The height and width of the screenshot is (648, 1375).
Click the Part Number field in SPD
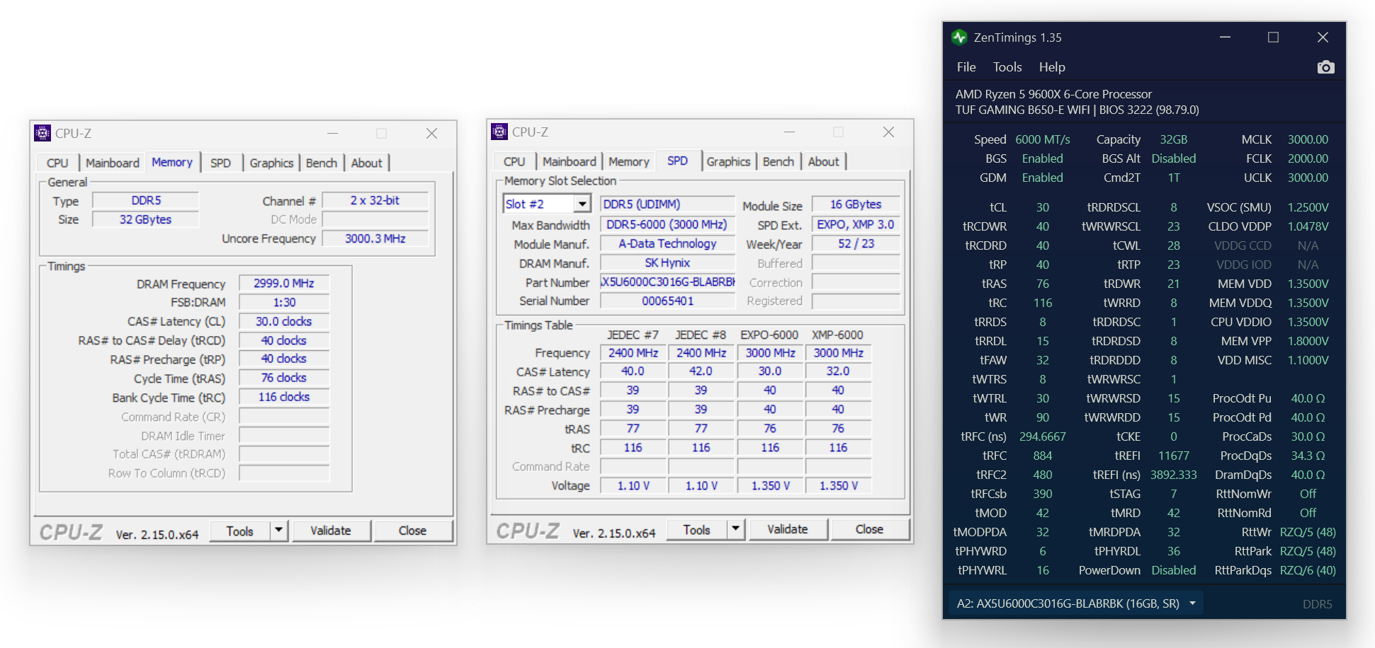click(x=667, y=282)
